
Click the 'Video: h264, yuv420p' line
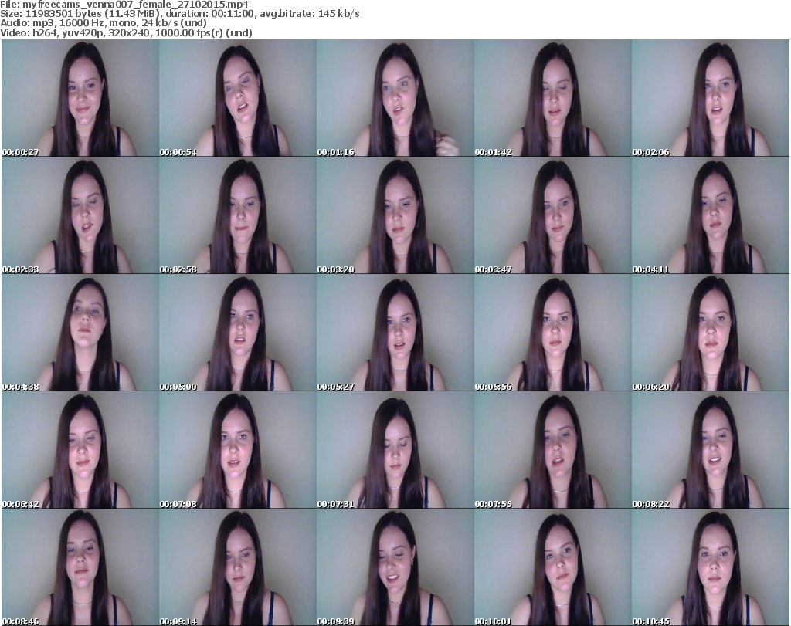click(x=126, y=32)
